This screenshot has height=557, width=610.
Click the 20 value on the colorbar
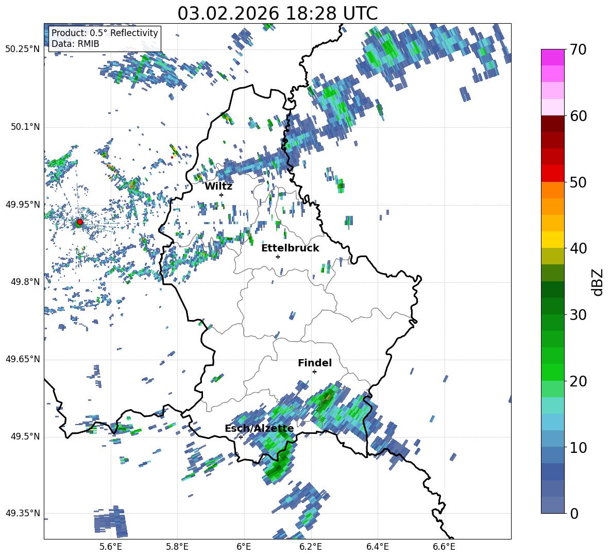click(579, 381)
